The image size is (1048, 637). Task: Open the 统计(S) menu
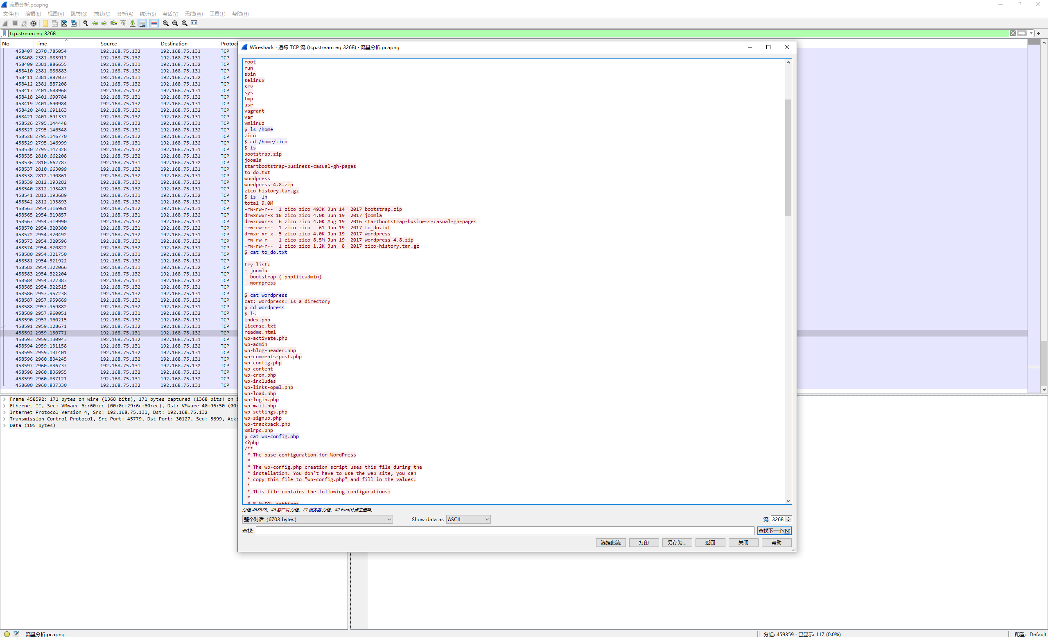pyautogui.click(x=148, y=14)
